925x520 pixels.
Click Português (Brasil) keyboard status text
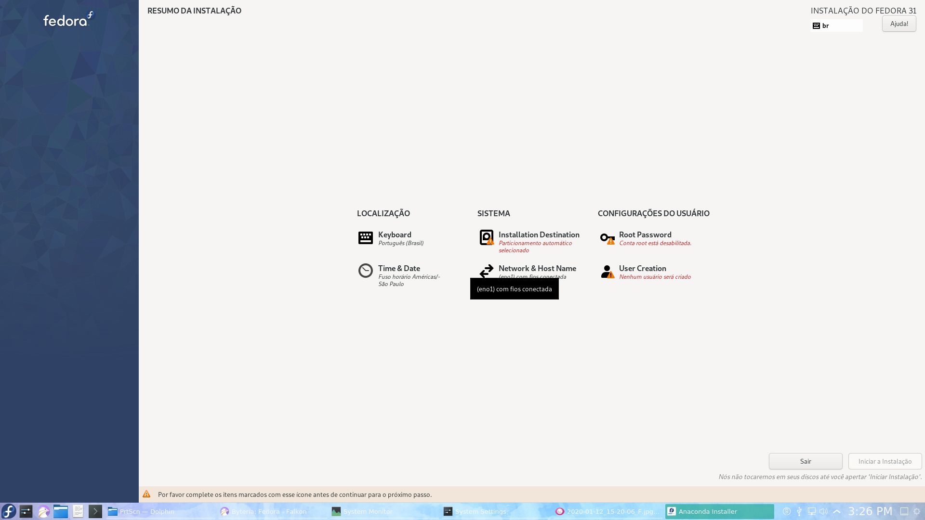coord(401,243)
